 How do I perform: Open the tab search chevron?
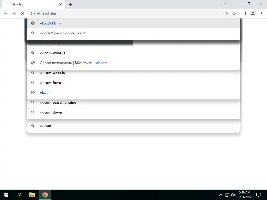[x=225, y=4]
